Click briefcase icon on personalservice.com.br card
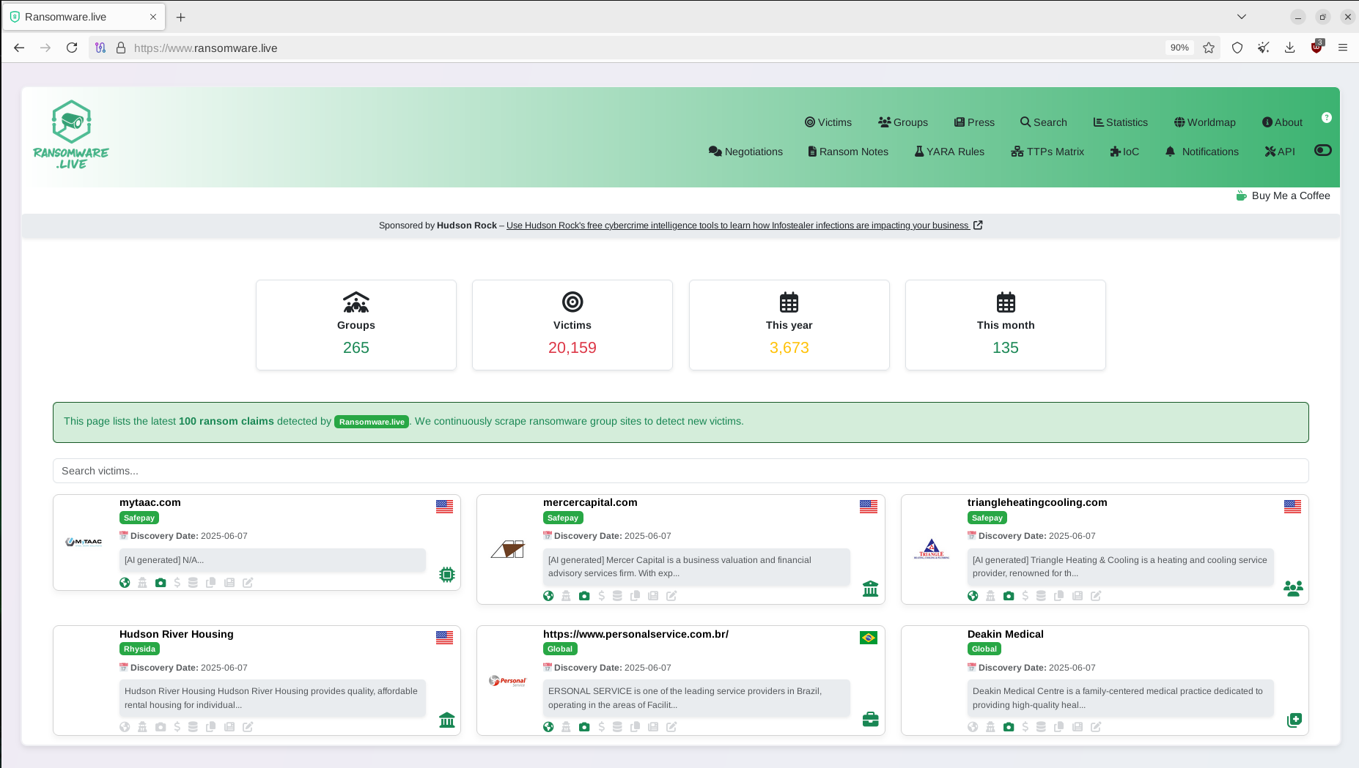 point(870,720)
